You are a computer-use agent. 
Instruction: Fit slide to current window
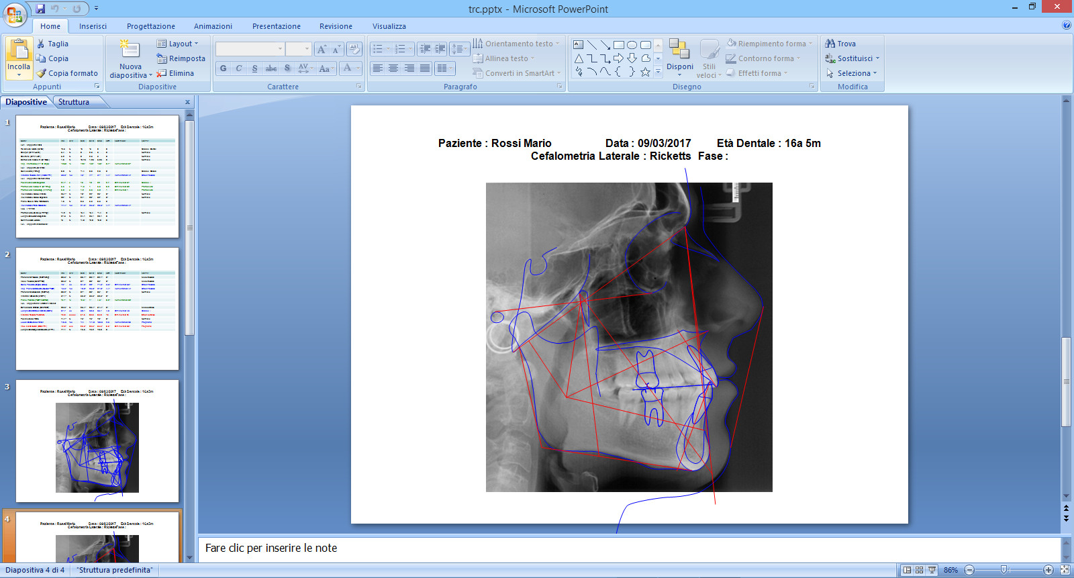point(1065,570)
